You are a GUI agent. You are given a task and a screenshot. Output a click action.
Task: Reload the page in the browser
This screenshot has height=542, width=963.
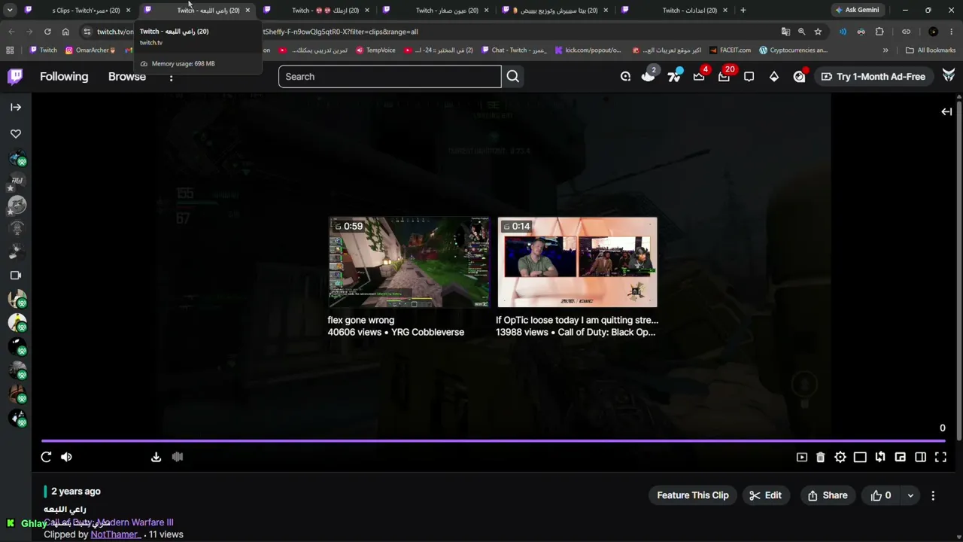click(x=47, y=32)
